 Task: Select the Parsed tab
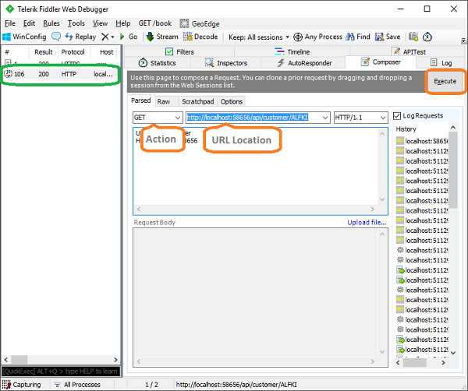click(141, 100)
